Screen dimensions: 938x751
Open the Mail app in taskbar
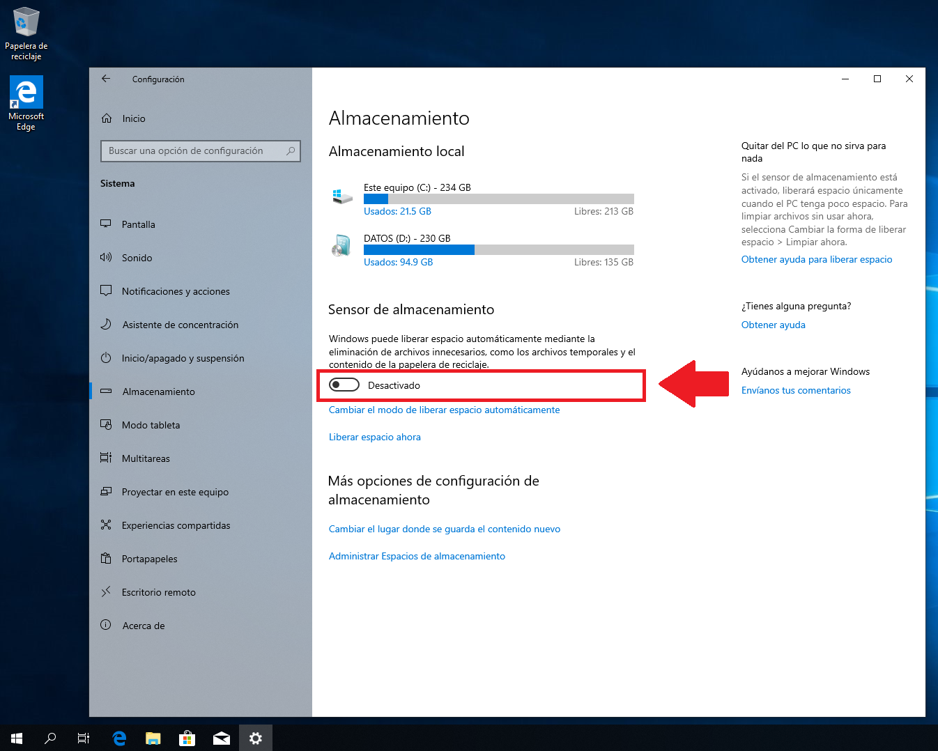[221, 738]
